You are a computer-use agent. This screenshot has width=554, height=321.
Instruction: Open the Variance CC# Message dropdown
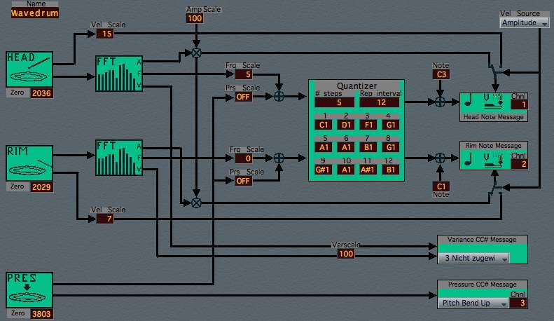[x=475, y=258]
